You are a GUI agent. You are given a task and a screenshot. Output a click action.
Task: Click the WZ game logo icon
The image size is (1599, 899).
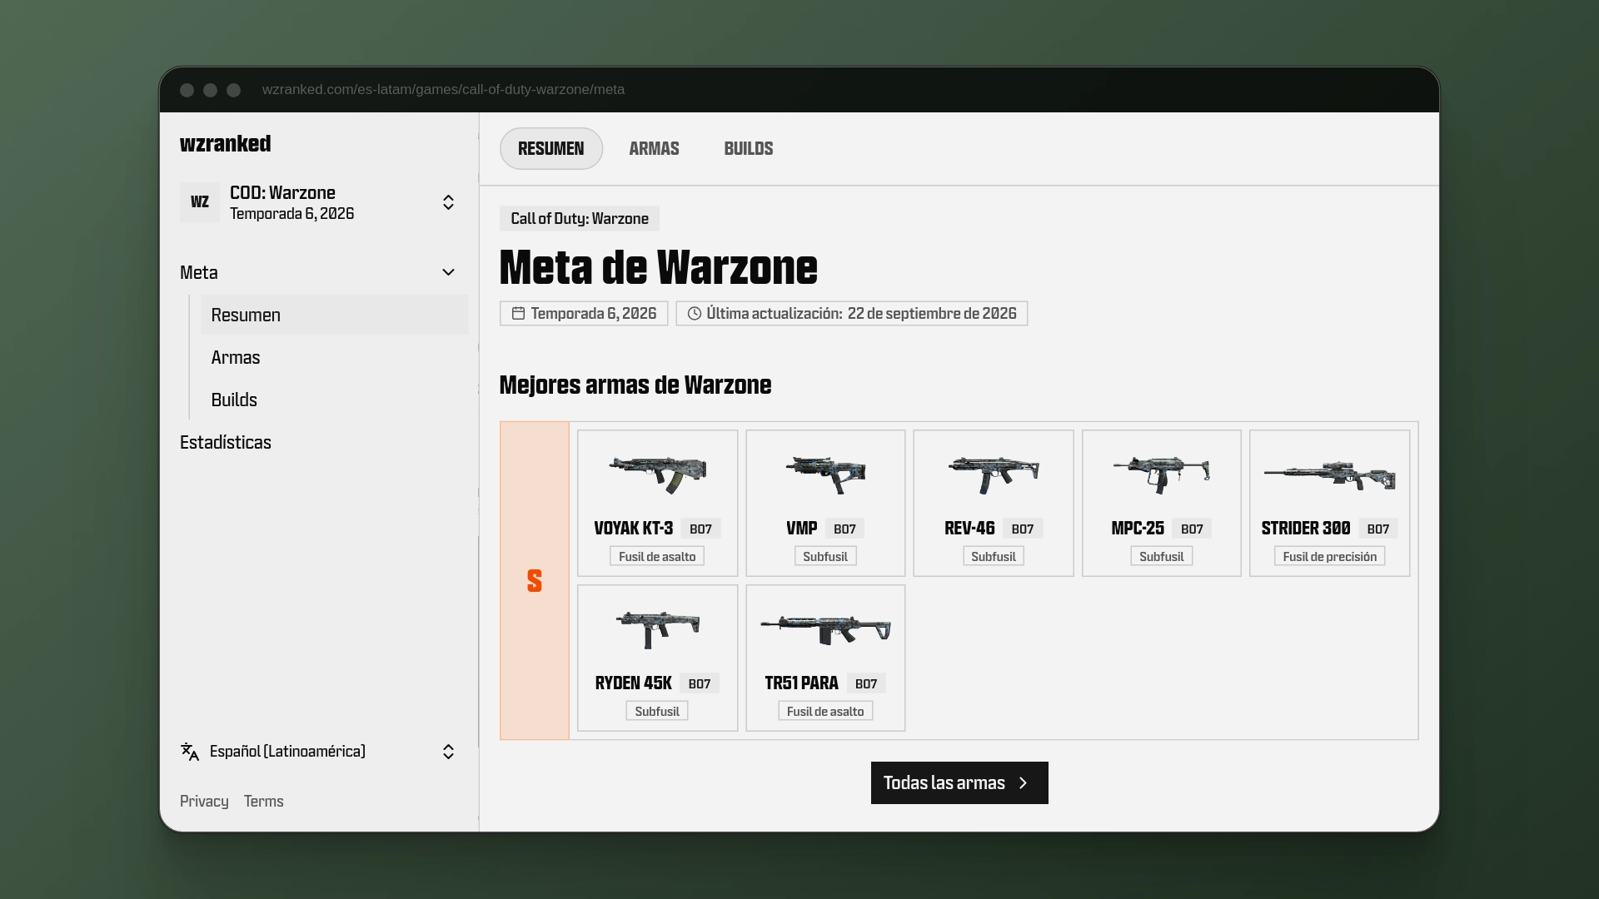[200, 202]
